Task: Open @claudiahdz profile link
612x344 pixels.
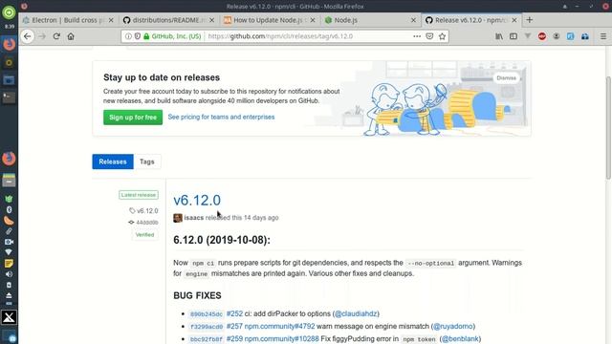Action: tap(356, 313)
